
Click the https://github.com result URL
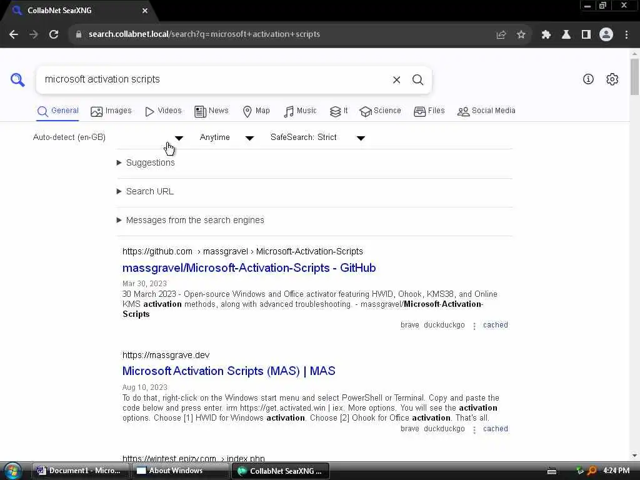(242, 251)
